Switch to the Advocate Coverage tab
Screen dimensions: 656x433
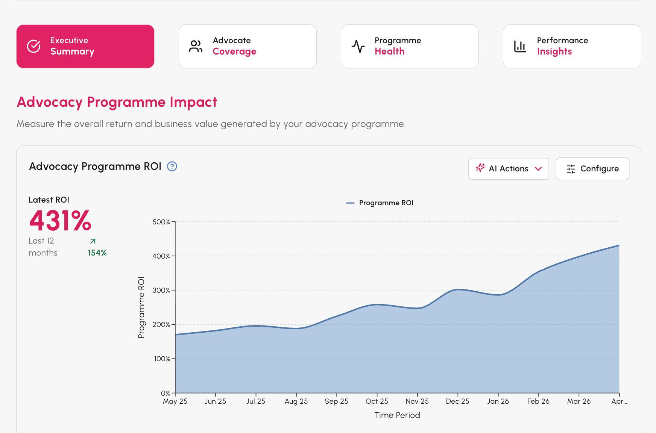tap(248, 46)
